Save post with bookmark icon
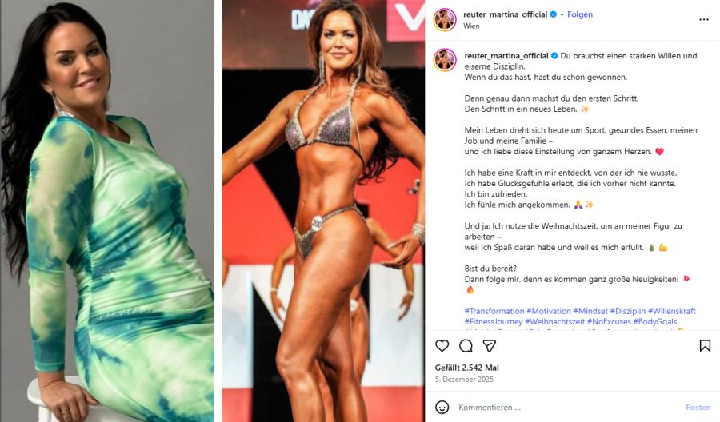This screenshot has height=422, width=720. click(705, 346)
